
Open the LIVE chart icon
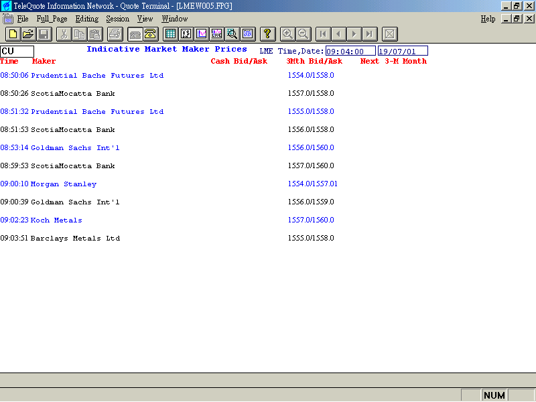point(216,34)
